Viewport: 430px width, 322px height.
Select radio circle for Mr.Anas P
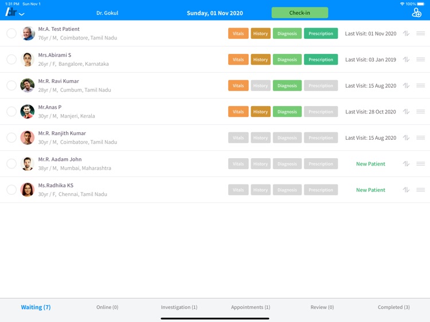(x=11, y=112)
